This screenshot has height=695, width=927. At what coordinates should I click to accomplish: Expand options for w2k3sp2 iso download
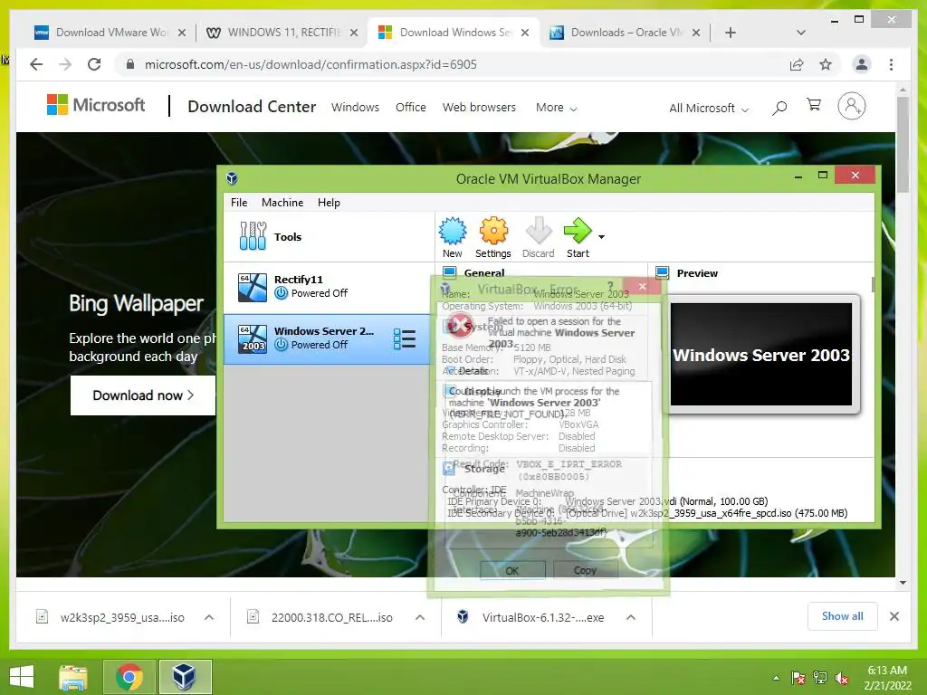point(209,617)
